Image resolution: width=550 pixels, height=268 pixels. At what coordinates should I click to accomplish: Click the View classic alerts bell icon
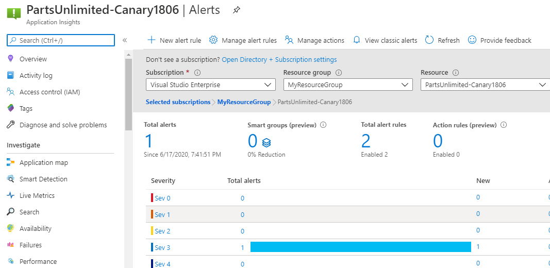click(357, 40)
